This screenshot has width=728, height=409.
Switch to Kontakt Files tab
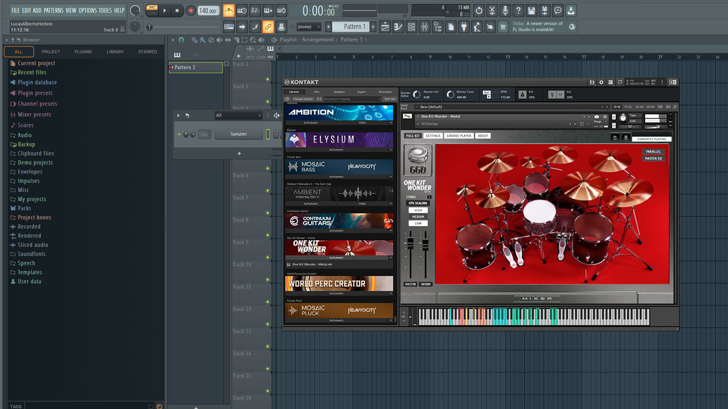317,92
